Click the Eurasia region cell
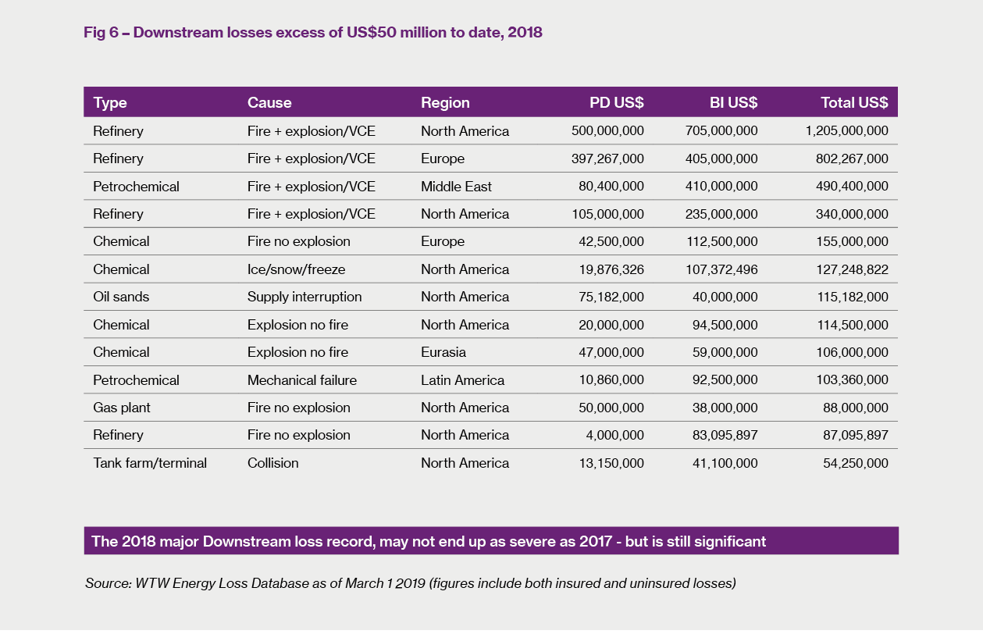 (443, 352)
